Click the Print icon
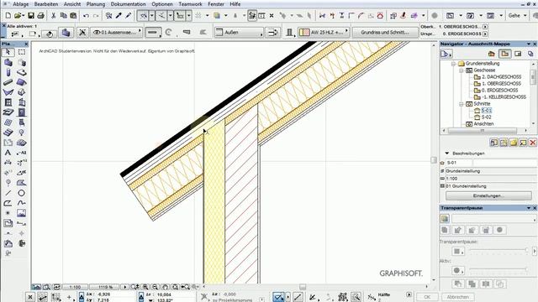This screenshot has width=538, height=302. click(x=41, y=15)
